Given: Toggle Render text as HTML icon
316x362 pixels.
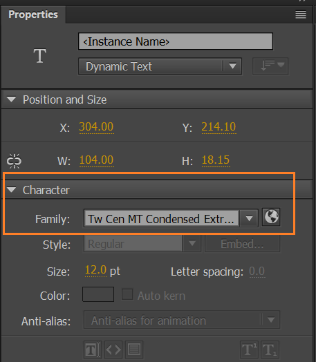Looking at the screenshot, I should [113, 350].
